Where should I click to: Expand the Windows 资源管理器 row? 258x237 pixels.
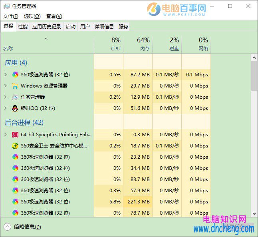(x=6, y=86)
